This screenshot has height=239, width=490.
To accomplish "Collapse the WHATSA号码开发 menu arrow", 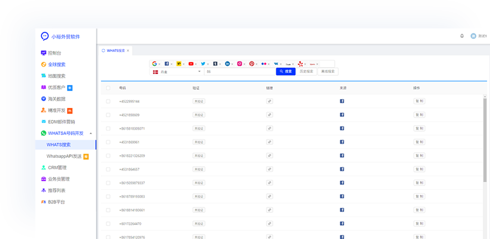I will coord(91,133).
